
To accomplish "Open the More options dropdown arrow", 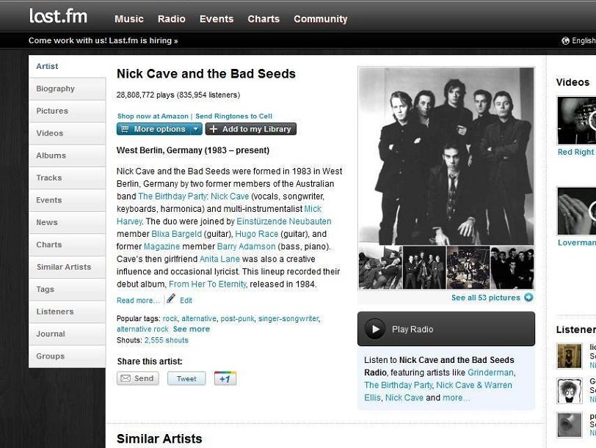I will [196, 129].
